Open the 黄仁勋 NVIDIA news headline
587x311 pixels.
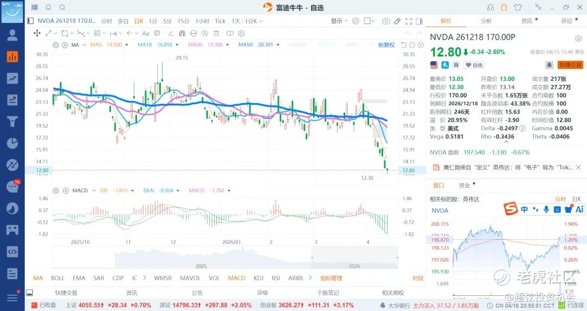coord(508,168)
